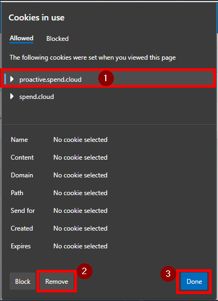Select the proactive.spend.cloud entry

108,79
